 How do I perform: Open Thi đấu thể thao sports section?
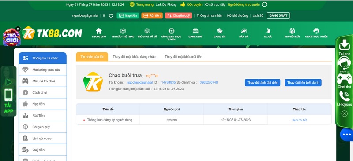point(123,33)
